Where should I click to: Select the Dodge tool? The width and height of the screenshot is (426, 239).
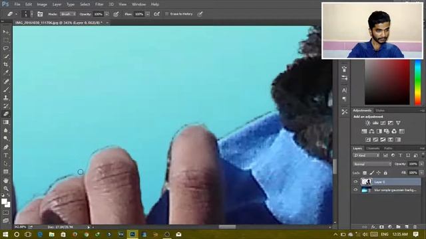tap(6, 139)
